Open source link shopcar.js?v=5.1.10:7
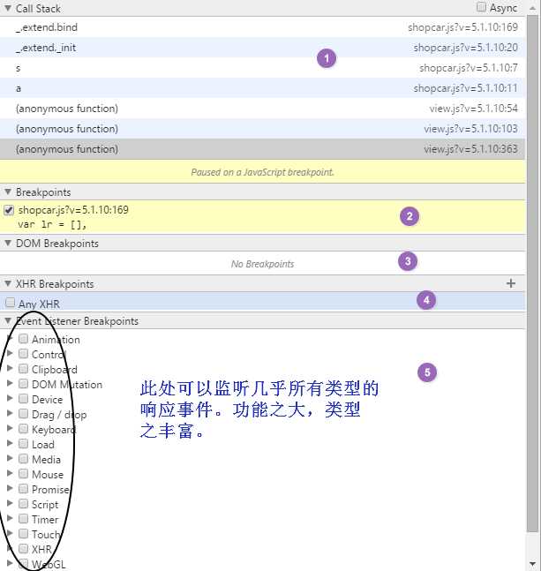Image resolution: width=541 pixels, height=571 pixels. 469,68
